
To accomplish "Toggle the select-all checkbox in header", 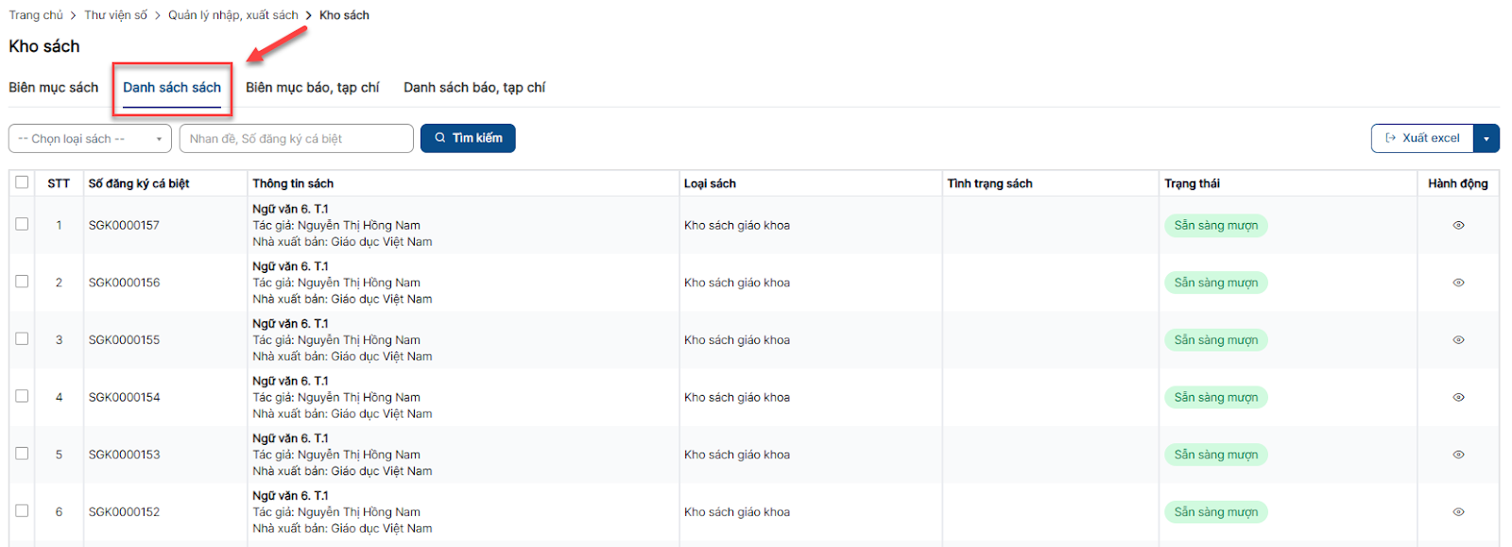I will coord(22,182).
